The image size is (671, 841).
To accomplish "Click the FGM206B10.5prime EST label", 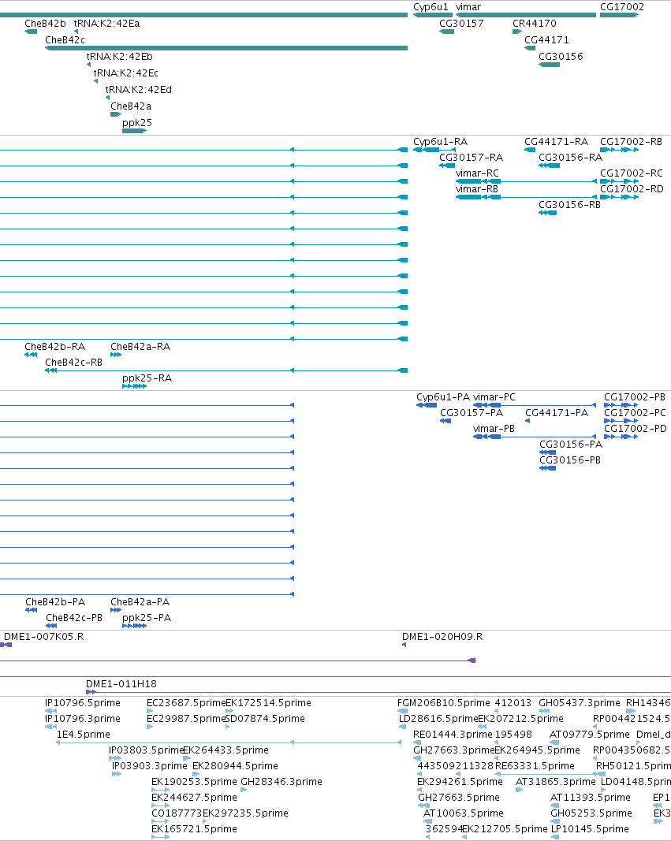I will (444, 703).
